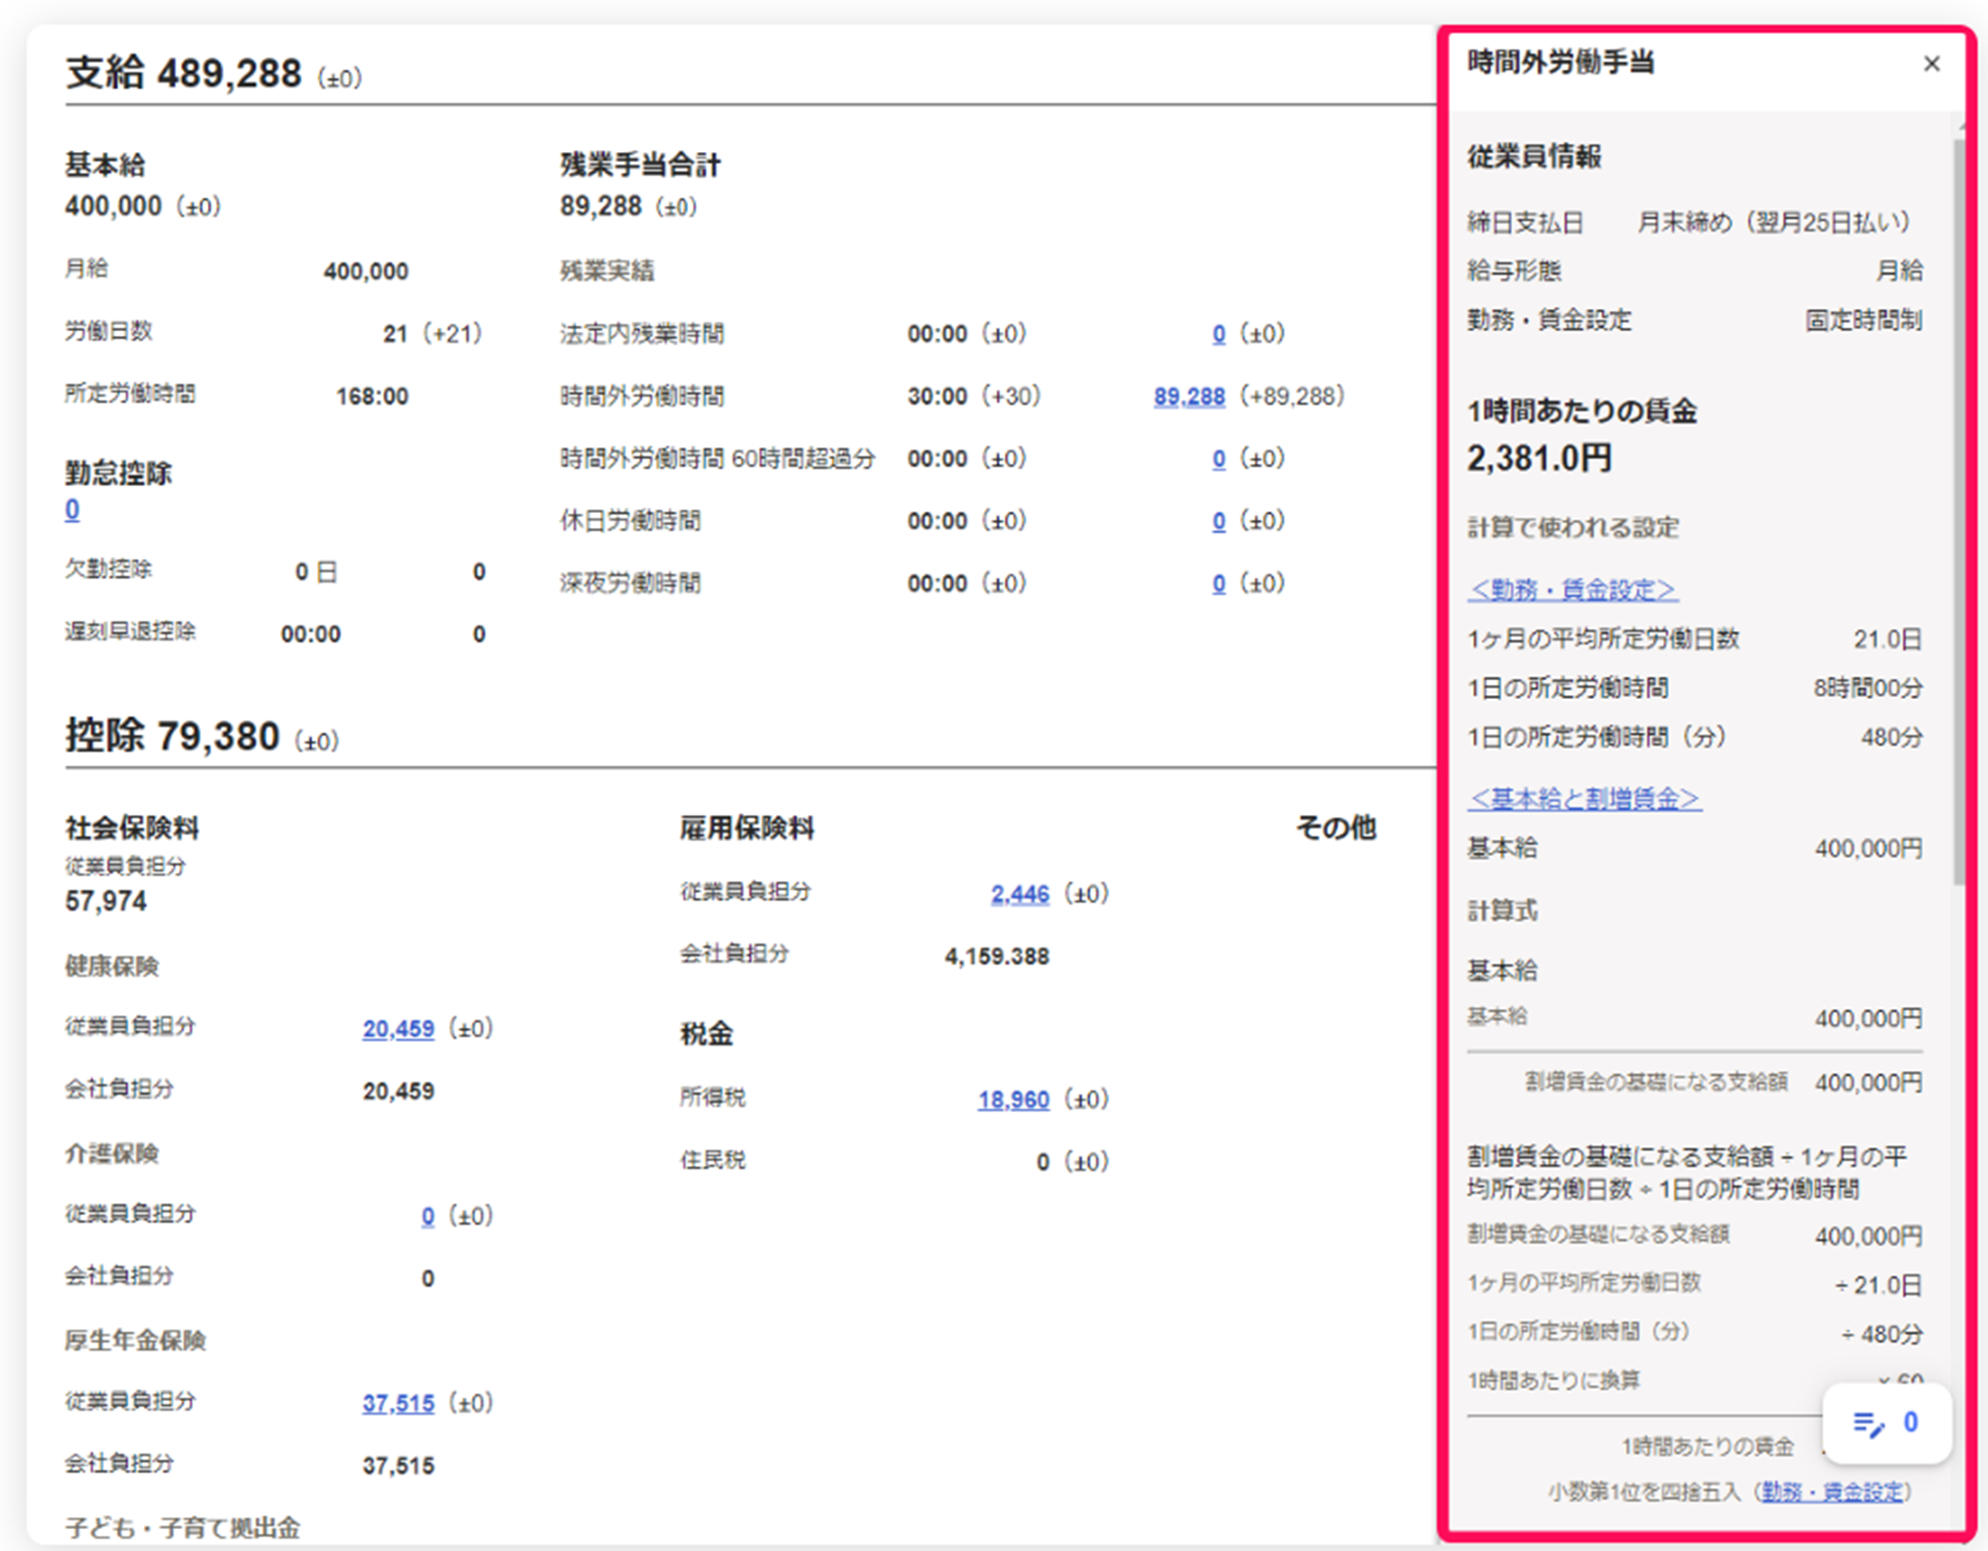Viewport: 1988px width, 1551px height.
Task: Open the <基本給と割増賃金> link
Action: (1584, 798)
